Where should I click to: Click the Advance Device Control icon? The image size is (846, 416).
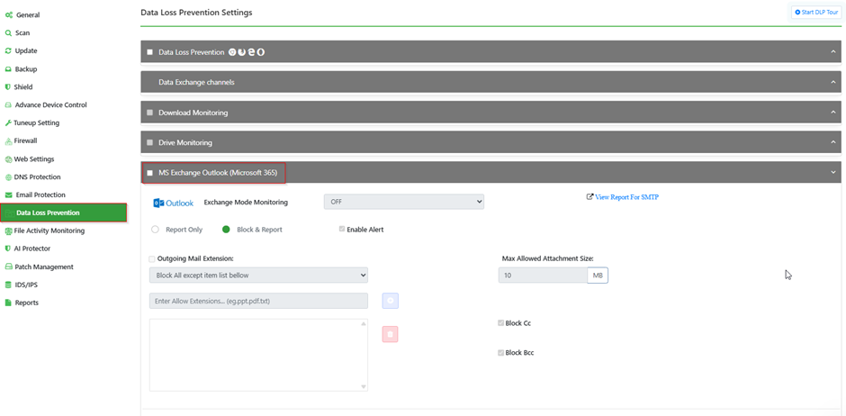pos(8,104)
